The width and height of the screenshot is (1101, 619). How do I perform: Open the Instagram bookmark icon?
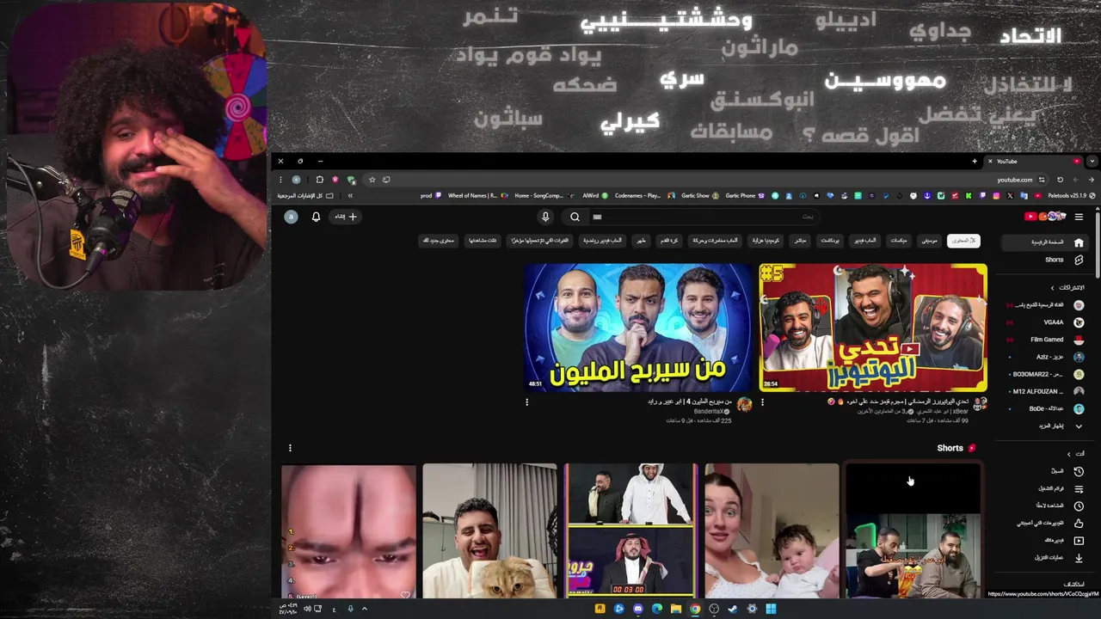click(996, 195)
